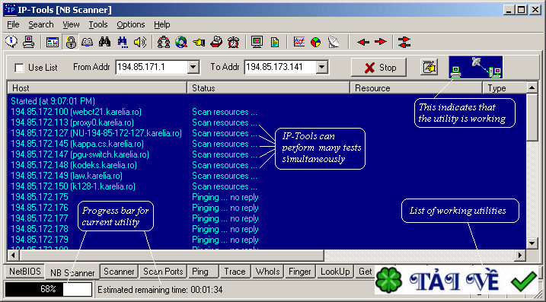Click the red right arrow toolbar icon

tap(381, 42)
